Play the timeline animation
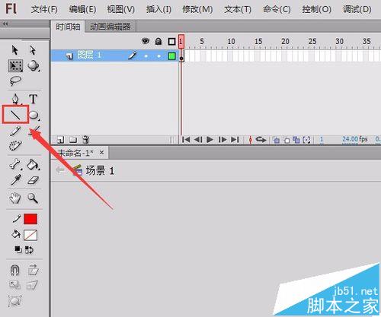The width and height of the screenshot is (381, 317). [210, 139]
